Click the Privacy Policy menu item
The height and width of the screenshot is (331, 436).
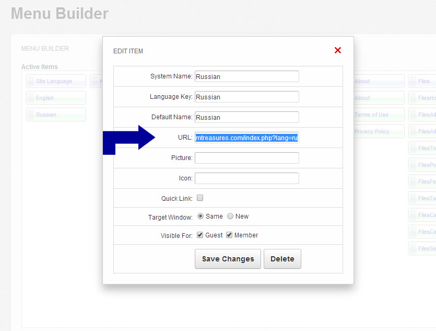pos(377,132)
